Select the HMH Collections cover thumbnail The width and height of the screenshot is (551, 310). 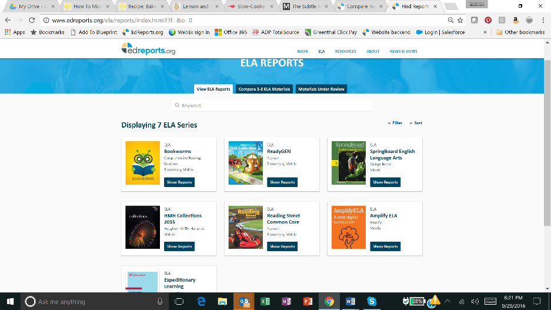[x=142, y=228]
